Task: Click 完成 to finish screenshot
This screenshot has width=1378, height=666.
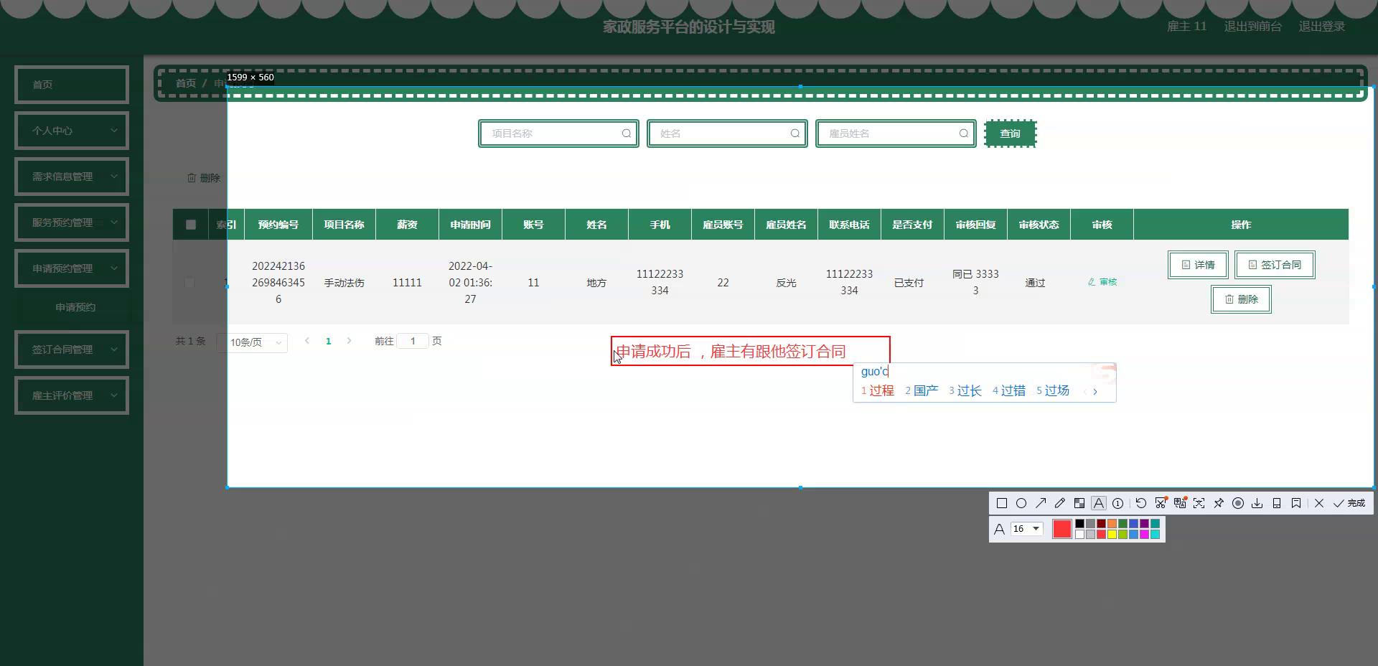Action: 1349,503
